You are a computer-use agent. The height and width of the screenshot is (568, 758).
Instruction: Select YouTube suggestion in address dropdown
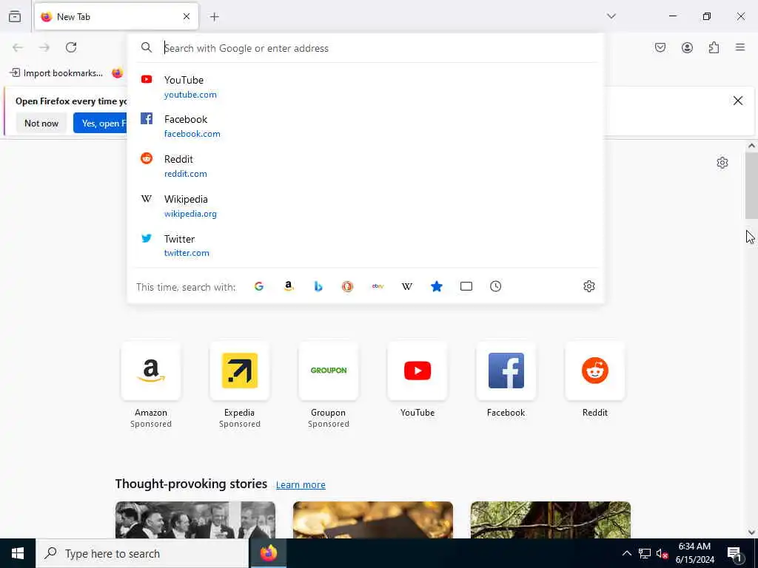pos(365,87)
